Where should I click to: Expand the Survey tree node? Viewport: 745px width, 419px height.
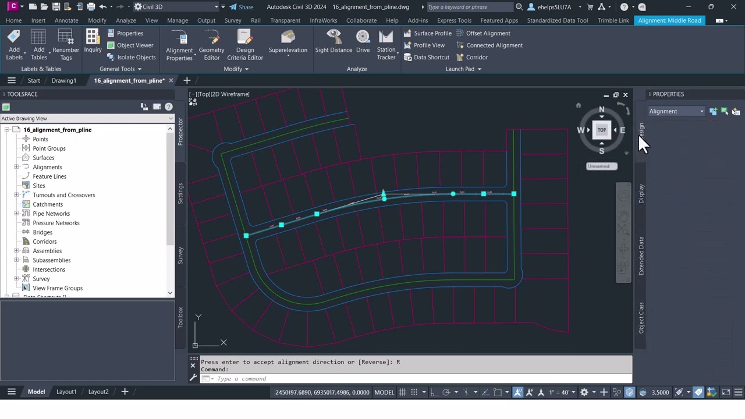click(16, 279)
